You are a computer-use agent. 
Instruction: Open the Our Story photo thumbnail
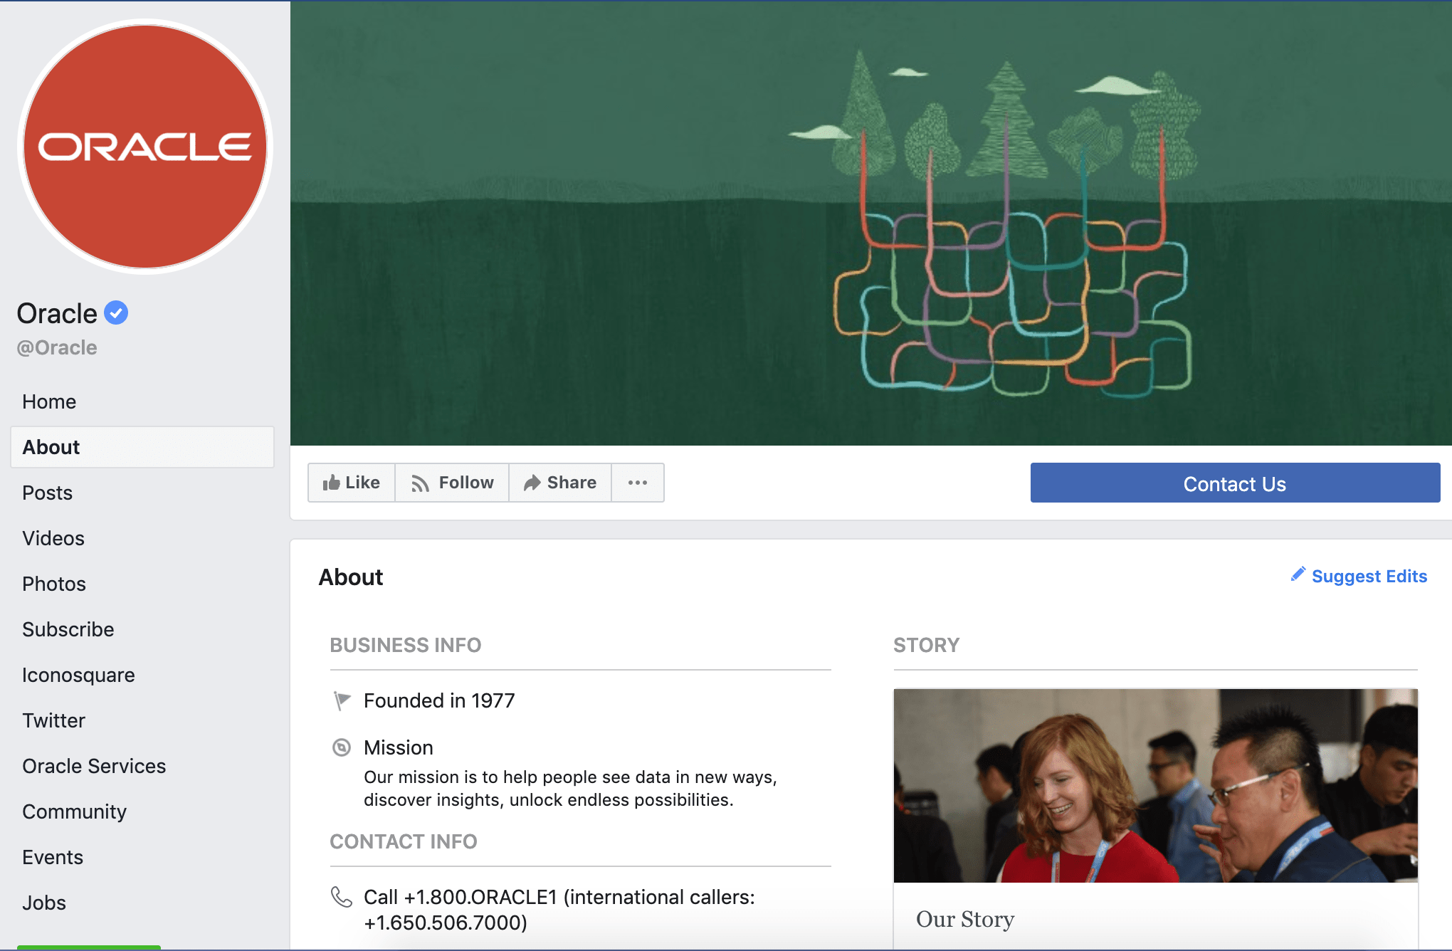[x=1155, y=785]
